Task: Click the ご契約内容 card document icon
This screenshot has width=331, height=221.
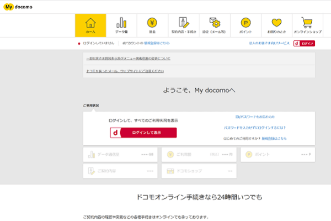Action: (x=91, y=171)
